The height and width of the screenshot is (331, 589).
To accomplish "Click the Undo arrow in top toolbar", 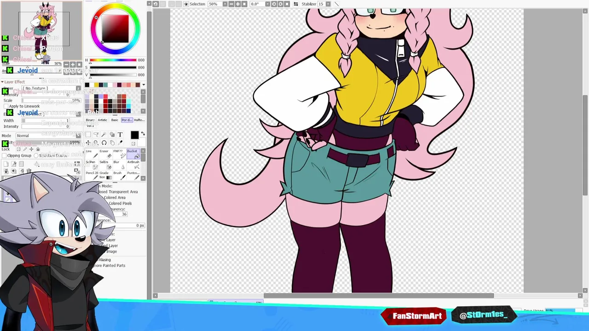I will (156, 4).
